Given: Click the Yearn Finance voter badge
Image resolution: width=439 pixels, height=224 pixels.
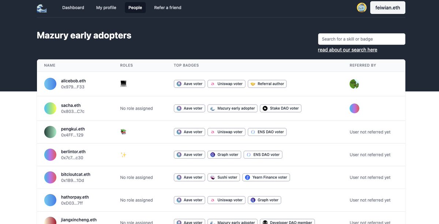Looking at the screenshot, I should pyautogui.click(x=266, y=177).
